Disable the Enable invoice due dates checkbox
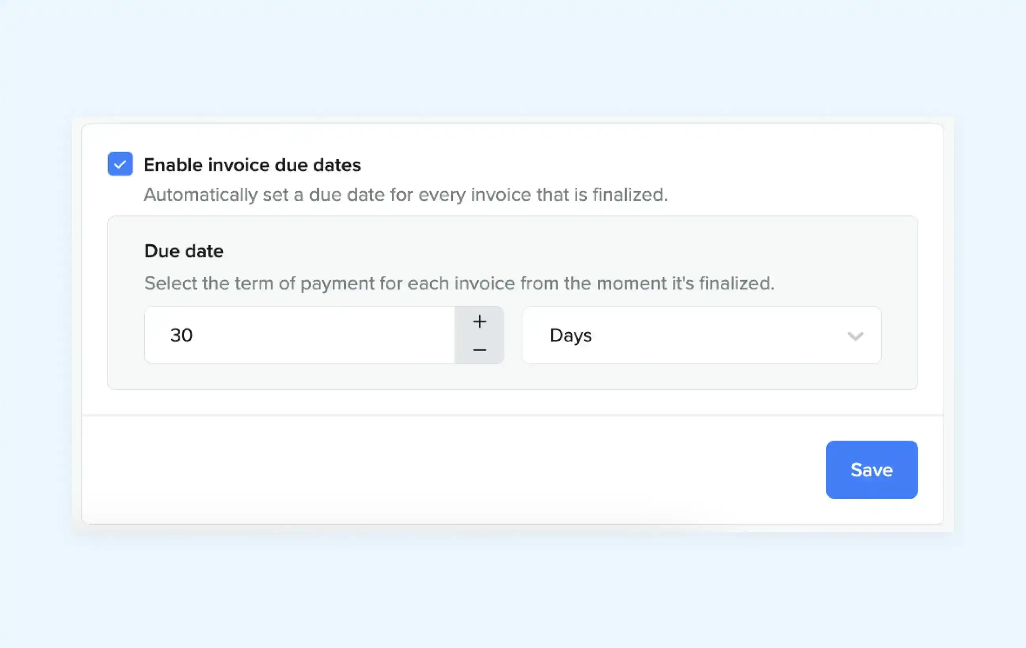 [120, 165]
